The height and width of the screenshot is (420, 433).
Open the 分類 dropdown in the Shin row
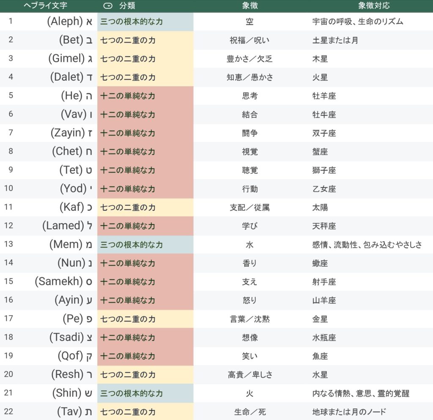tap(145, 393)
